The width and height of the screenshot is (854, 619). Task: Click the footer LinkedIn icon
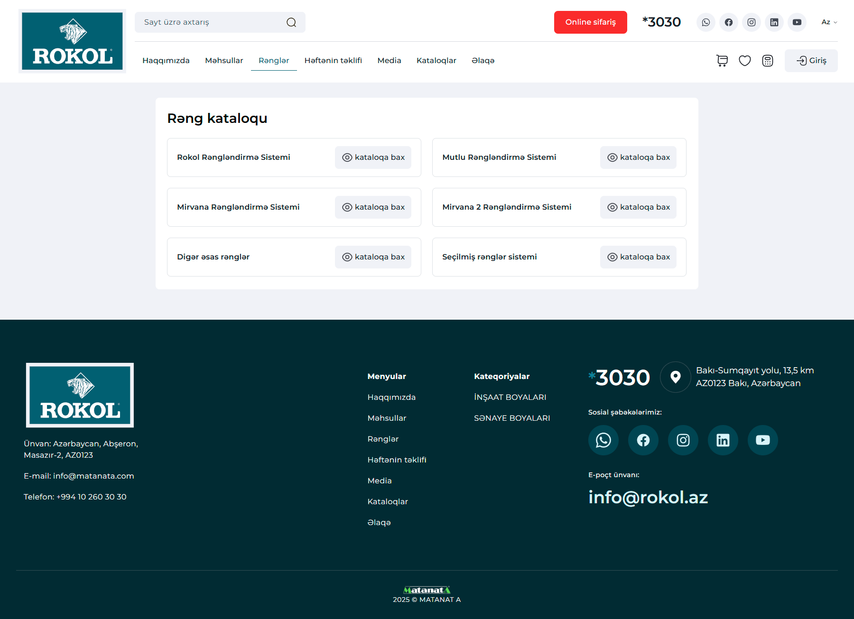pos(723,440)
